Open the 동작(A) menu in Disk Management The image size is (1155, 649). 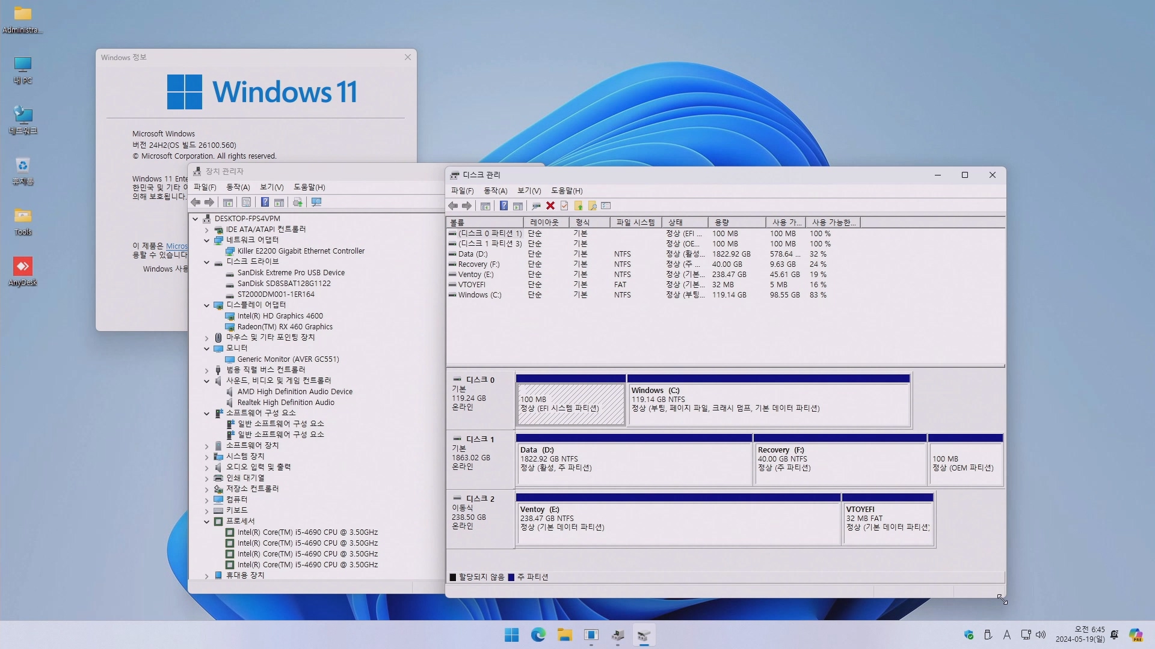click(495, 190)
